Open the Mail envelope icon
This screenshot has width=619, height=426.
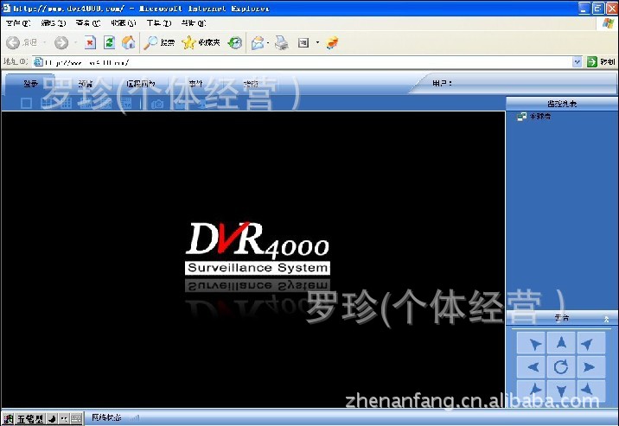[x=258, y=42]
